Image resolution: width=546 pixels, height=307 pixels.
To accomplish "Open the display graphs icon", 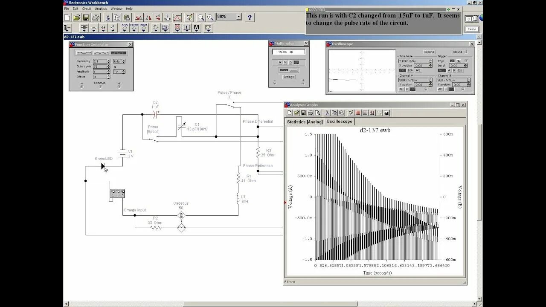I will (177, 17).
